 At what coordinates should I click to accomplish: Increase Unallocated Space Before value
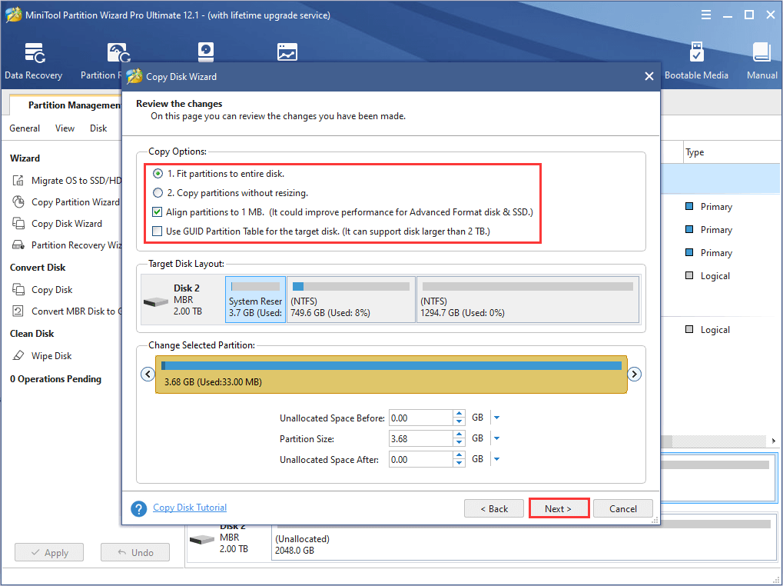point(460,414)
